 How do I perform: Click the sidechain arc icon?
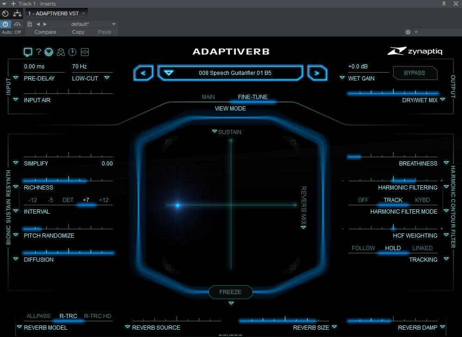[x=18, y=24]
